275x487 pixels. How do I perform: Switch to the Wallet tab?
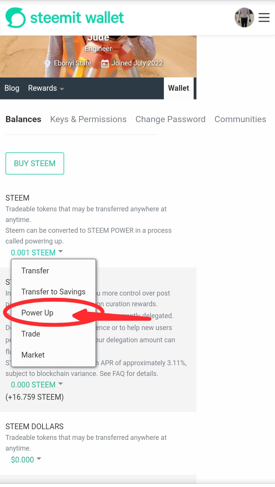click(x=178, y=88)
